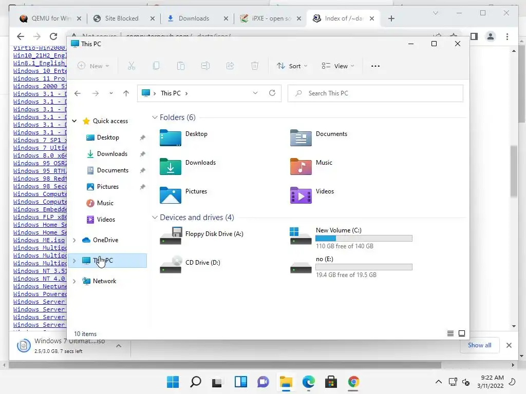Viewport: 526px width, 394px height.
Task: Switch to QEMU for Windows Chrome tab
Action: (50, 18)
